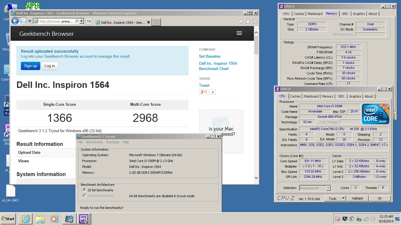This screenshot has height=225, width=401.
Task: Launch Internet Explorer from taskbar
Action: click(26, 219)
